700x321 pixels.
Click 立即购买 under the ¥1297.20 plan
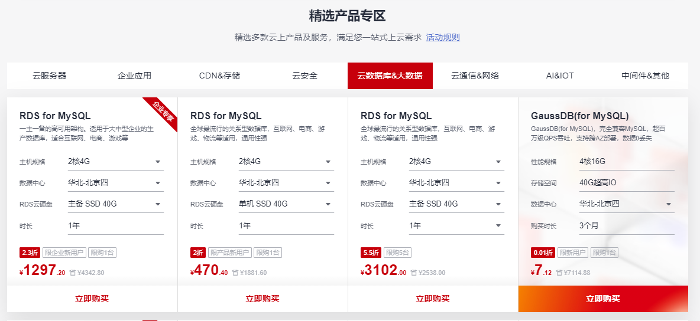point(92,299)
